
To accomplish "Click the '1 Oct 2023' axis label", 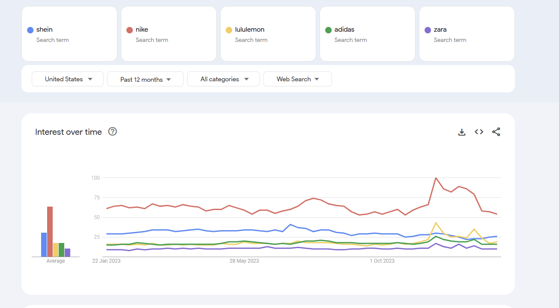I will point(383,261).
